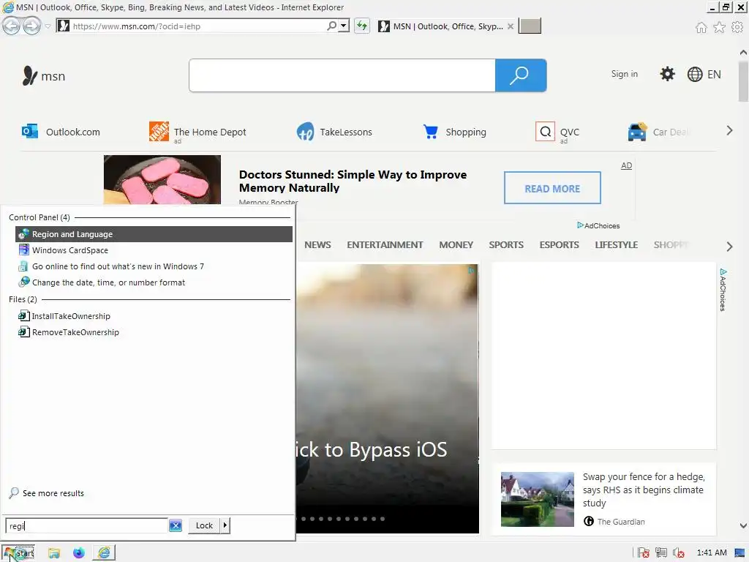
Task: Close the MSN browser tab
Action: point(510,26)
